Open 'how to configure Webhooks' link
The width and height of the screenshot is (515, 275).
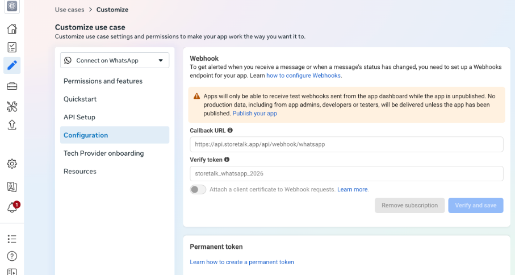tap(303, 76)
